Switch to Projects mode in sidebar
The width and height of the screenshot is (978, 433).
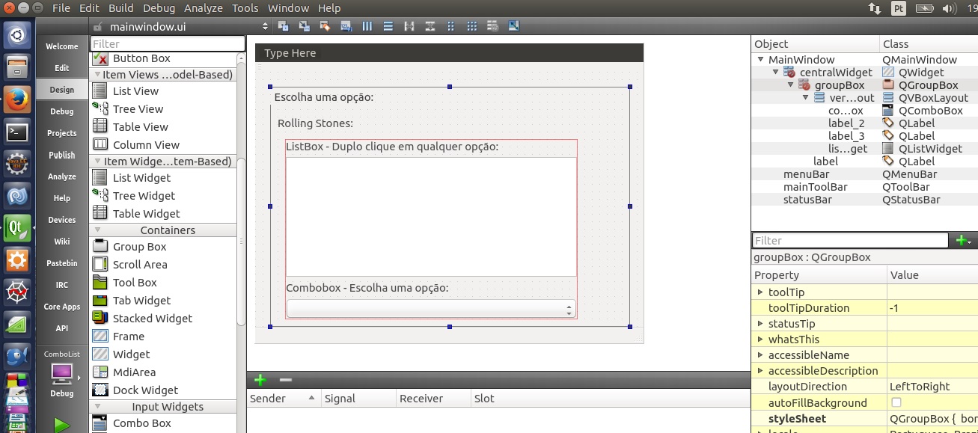click(x=61, y=133)
